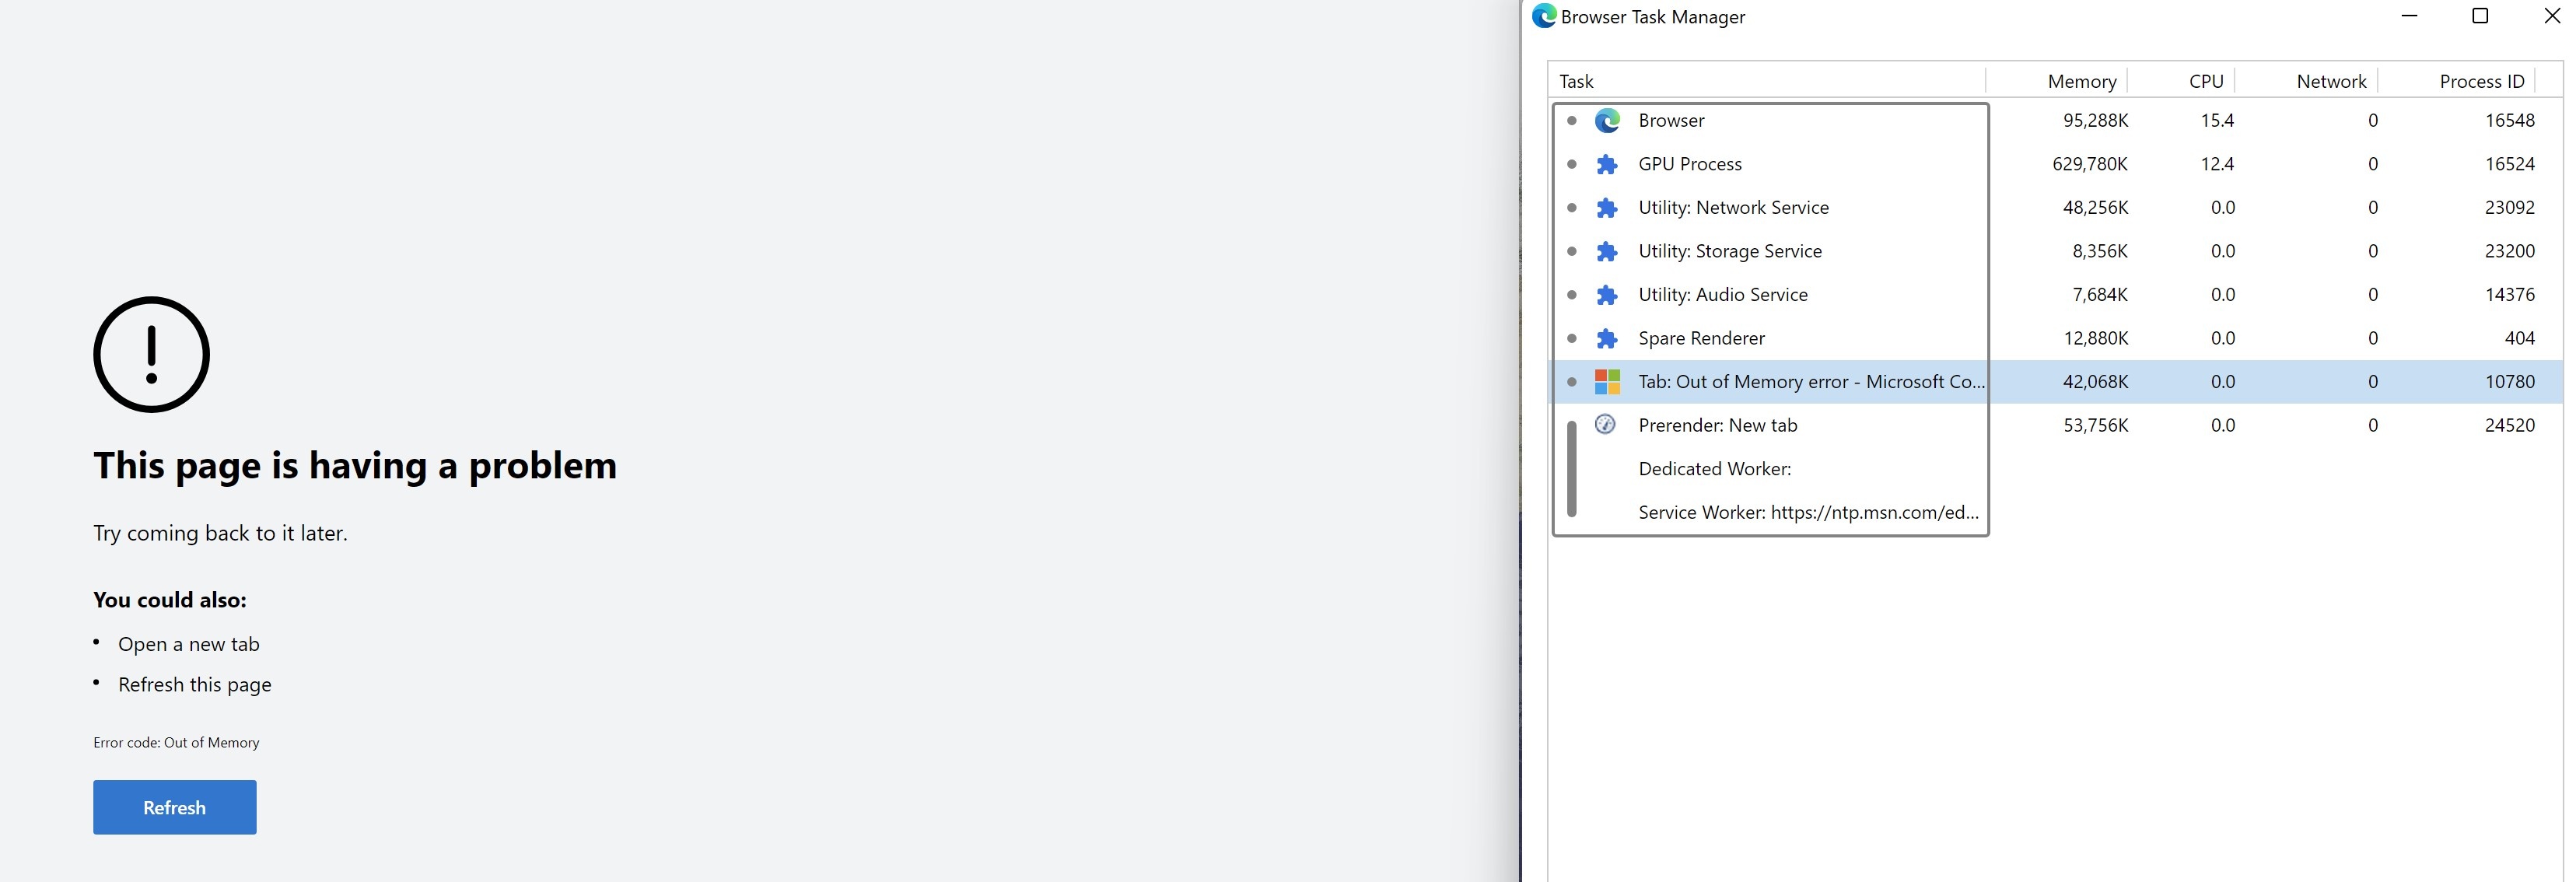
Task: Click the Spare Renderer puzzle icon
Action: point(1606,338)
